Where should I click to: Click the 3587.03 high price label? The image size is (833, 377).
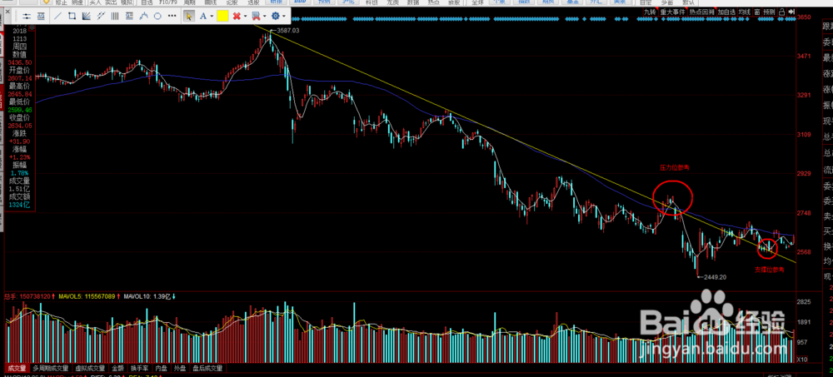point(288,31)
